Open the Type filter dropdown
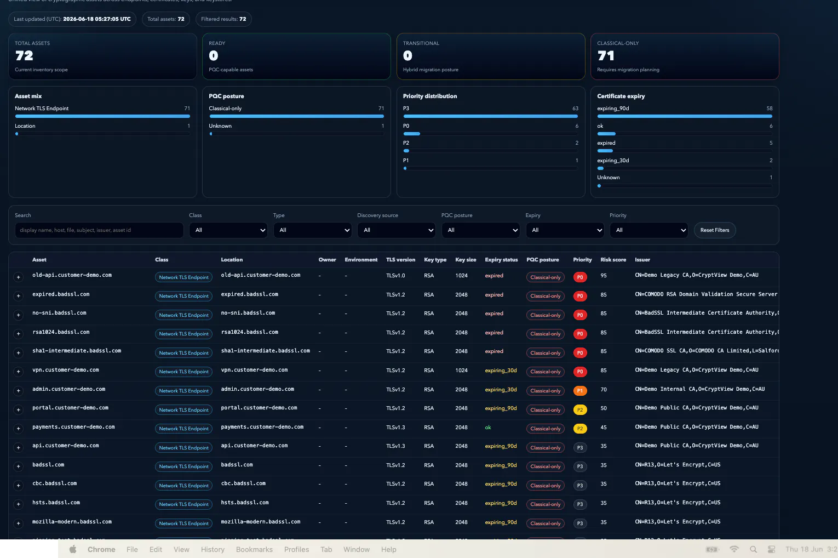Viewport: 838px width, 558px height. click(x=312, y=230)
